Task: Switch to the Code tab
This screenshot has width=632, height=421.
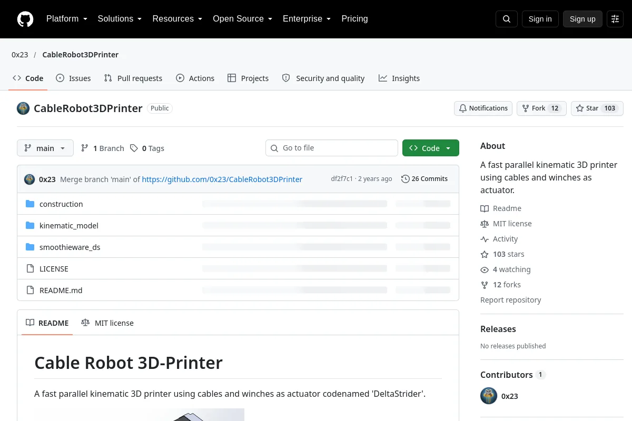Action: (x=28, y=78)
